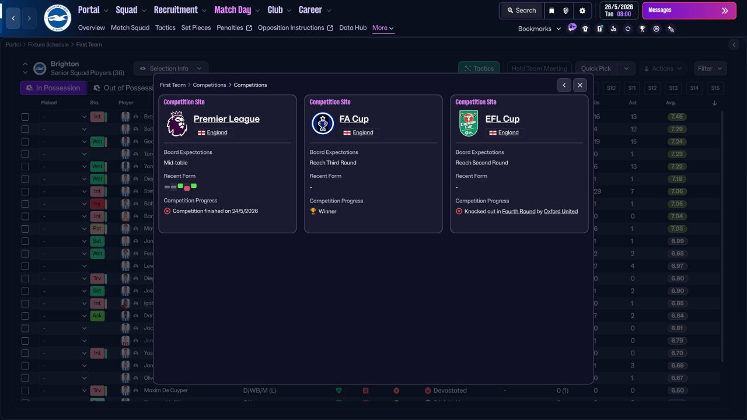Viewport: 747px width, 420px height.
Task: Open the person search bookmark icon
Action: coord(613,29)
